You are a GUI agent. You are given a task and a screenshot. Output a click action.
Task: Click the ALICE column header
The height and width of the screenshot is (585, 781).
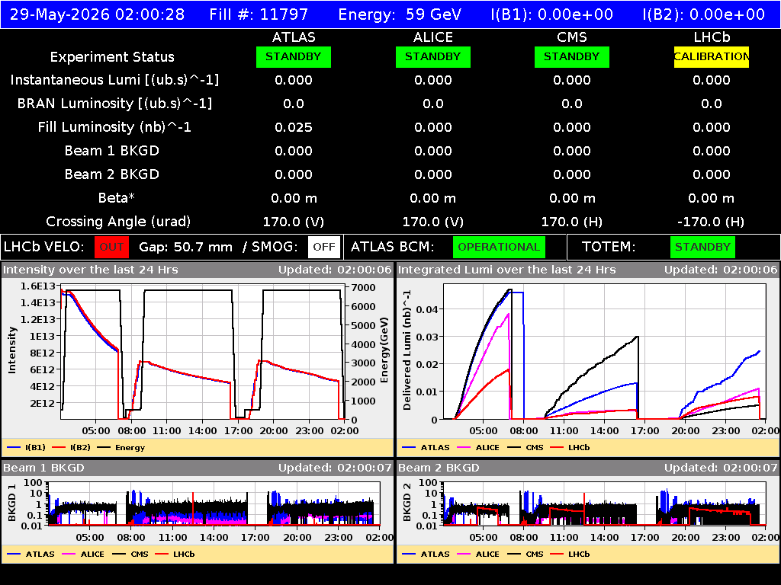pyautogui.click(x=433, y=37)
